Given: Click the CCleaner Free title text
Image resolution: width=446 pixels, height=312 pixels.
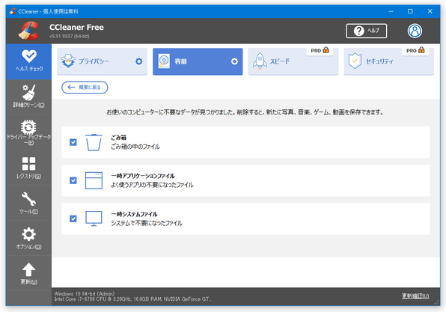Looking at the screenshot, I should (76, 27).
